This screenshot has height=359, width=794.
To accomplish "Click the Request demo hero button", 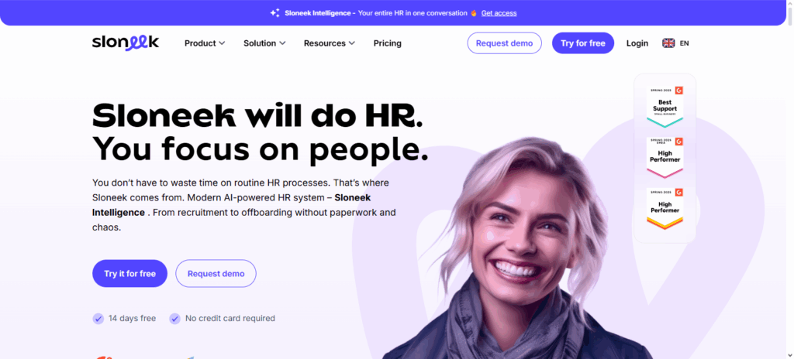I will 216,274.
